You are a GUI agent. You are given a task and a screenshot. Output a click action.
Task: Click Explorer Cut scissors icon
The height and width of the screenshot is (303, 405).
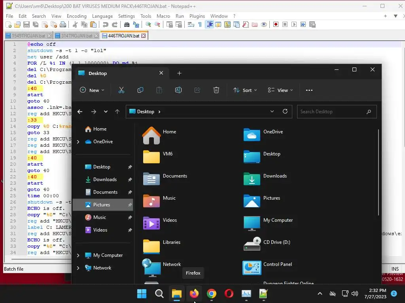[121, 90]
